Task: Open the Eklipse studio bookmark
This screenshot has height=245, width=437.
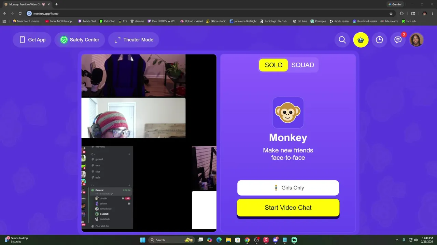Action: [x=216, y=21]
